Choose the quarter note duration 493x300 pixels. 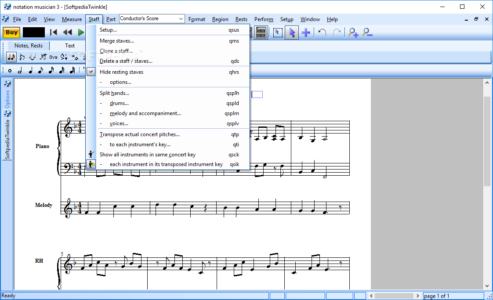coord(30,71)
